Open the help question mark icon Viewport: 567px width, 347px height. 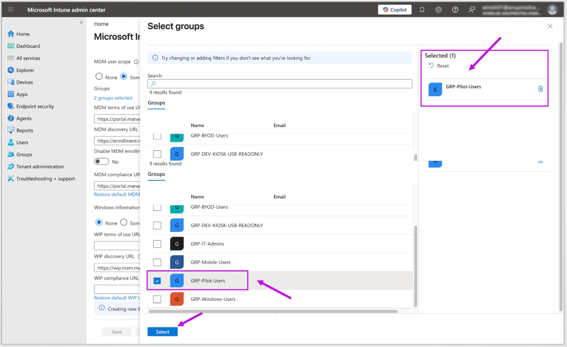455,10
